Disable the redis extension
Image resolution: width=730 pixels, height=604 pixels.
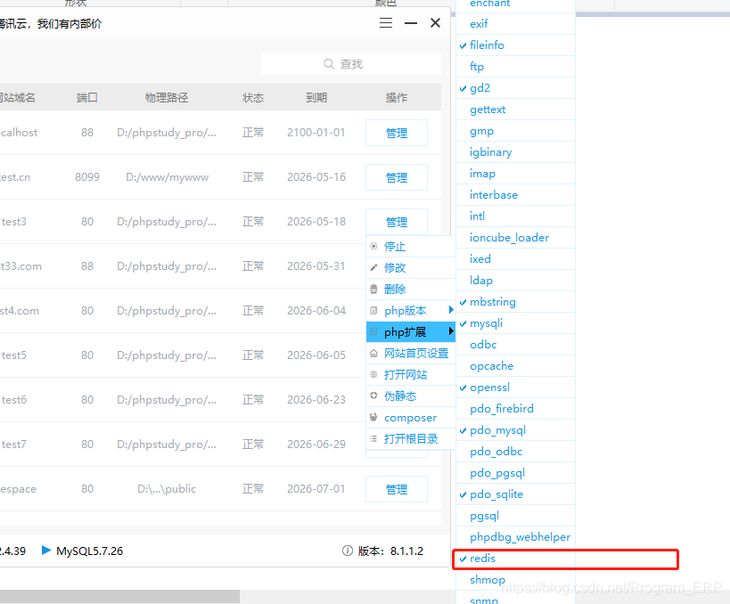[x=515, y=559]
